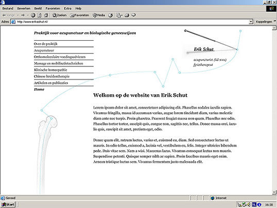Expand the Back button history dropdown arrow
This screenshot has width=277, height=208.
click(18, 15)
